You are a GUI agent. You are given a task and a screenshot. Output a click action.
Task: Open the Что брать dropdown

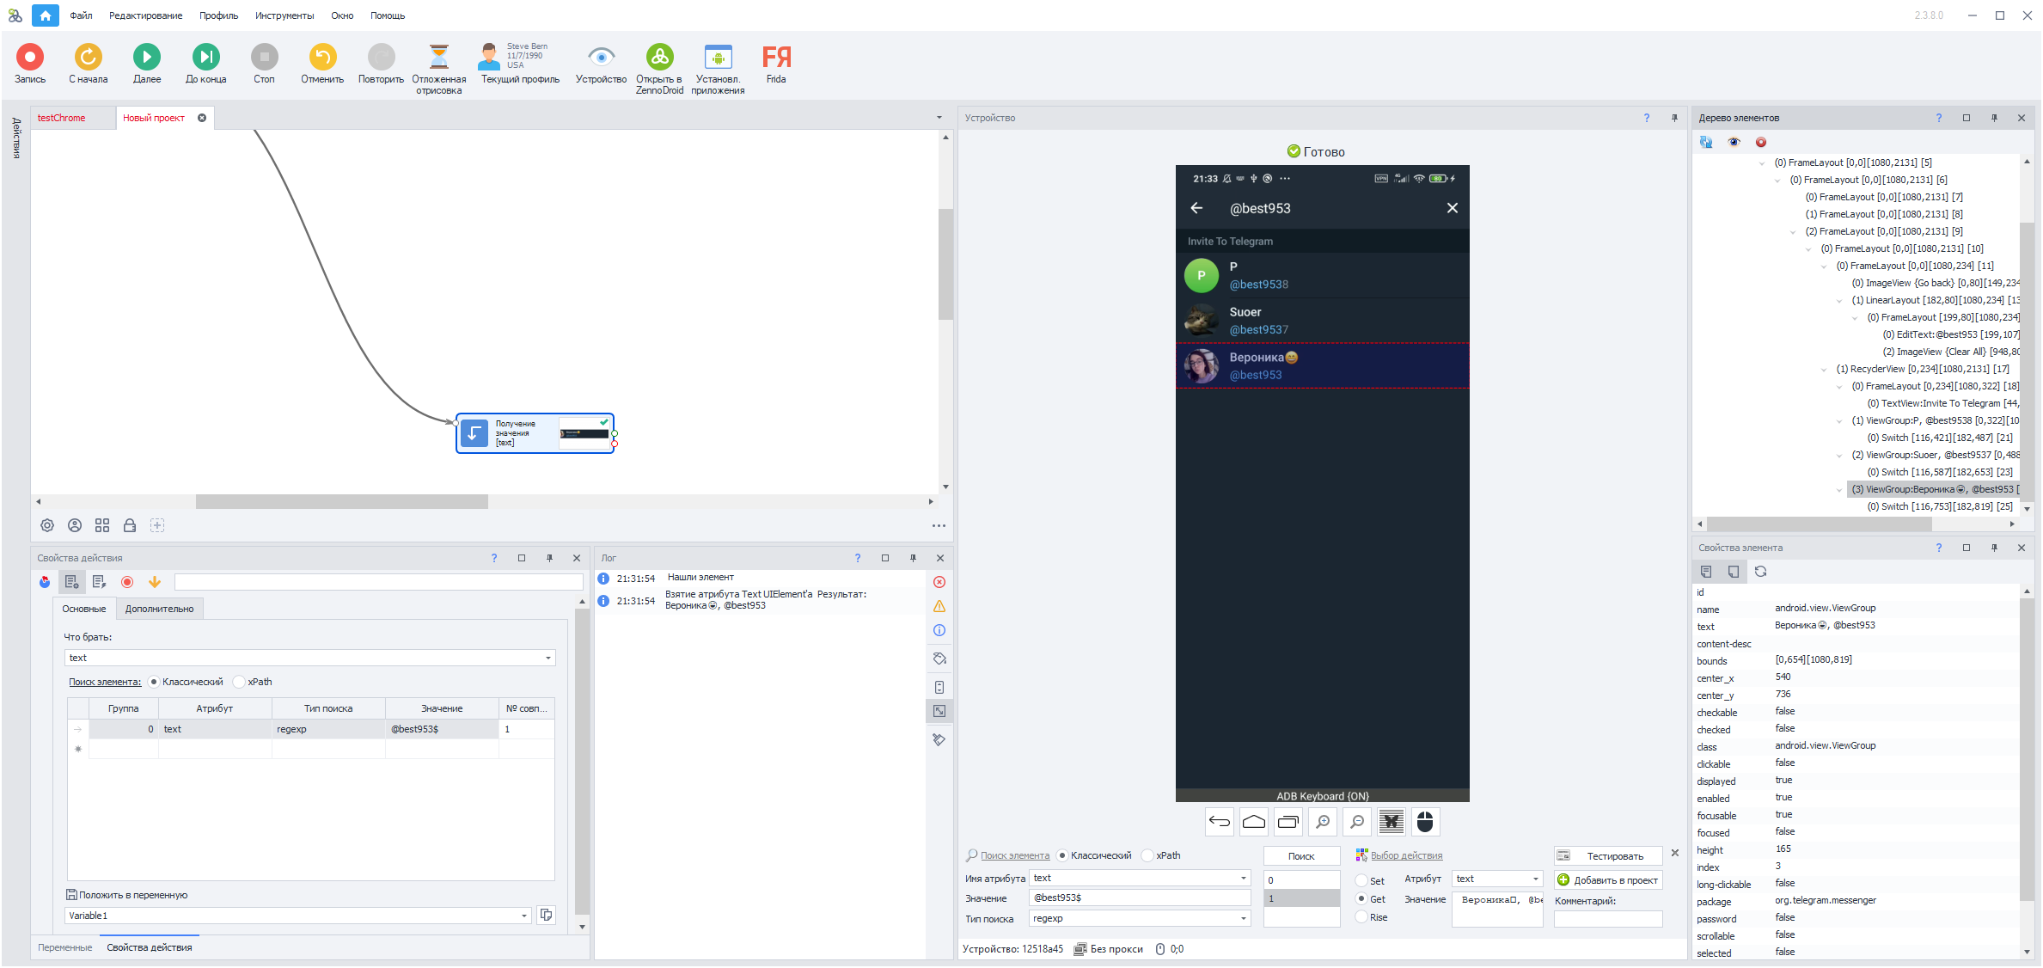tap(547, 658)
